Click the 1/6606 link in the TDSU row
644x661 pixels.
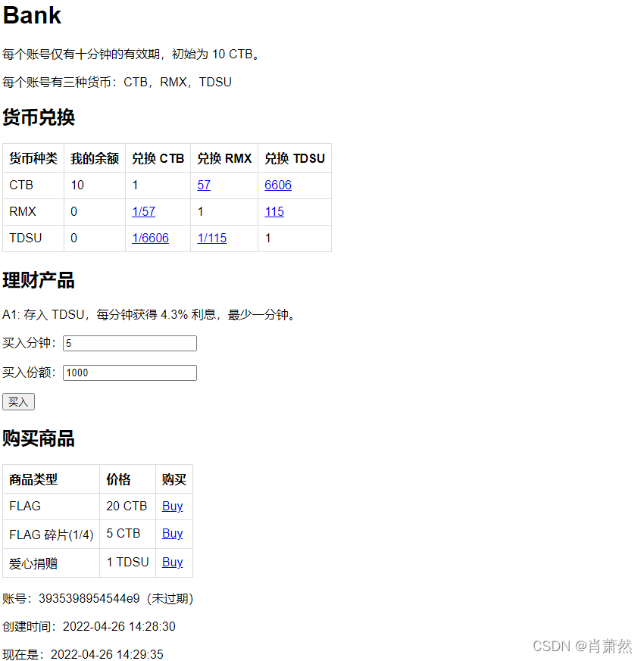pos(150,239)
